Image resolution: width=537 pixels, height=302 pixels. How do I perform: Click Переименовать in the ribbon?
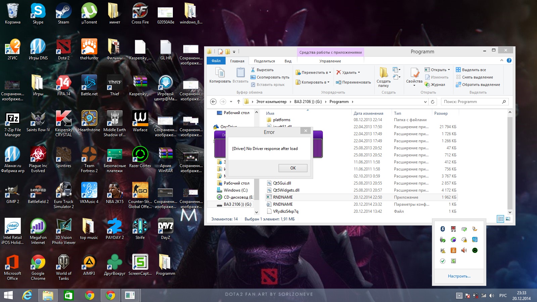tap(353, 82)
